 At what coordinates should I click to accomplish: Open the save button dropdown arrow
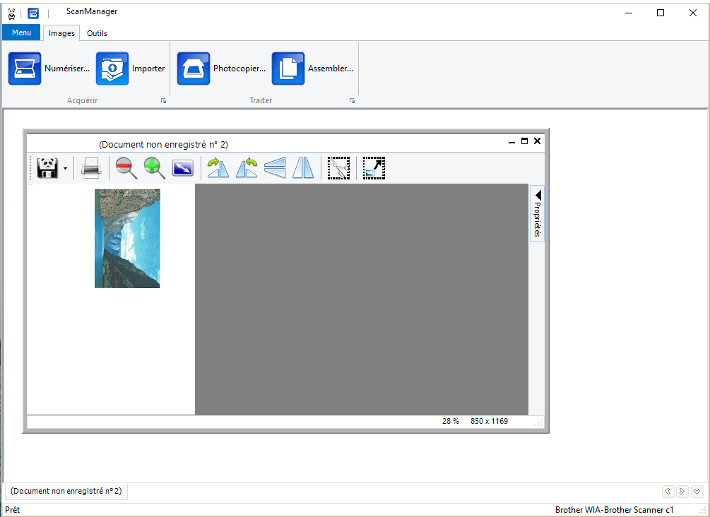pos(65,169)
